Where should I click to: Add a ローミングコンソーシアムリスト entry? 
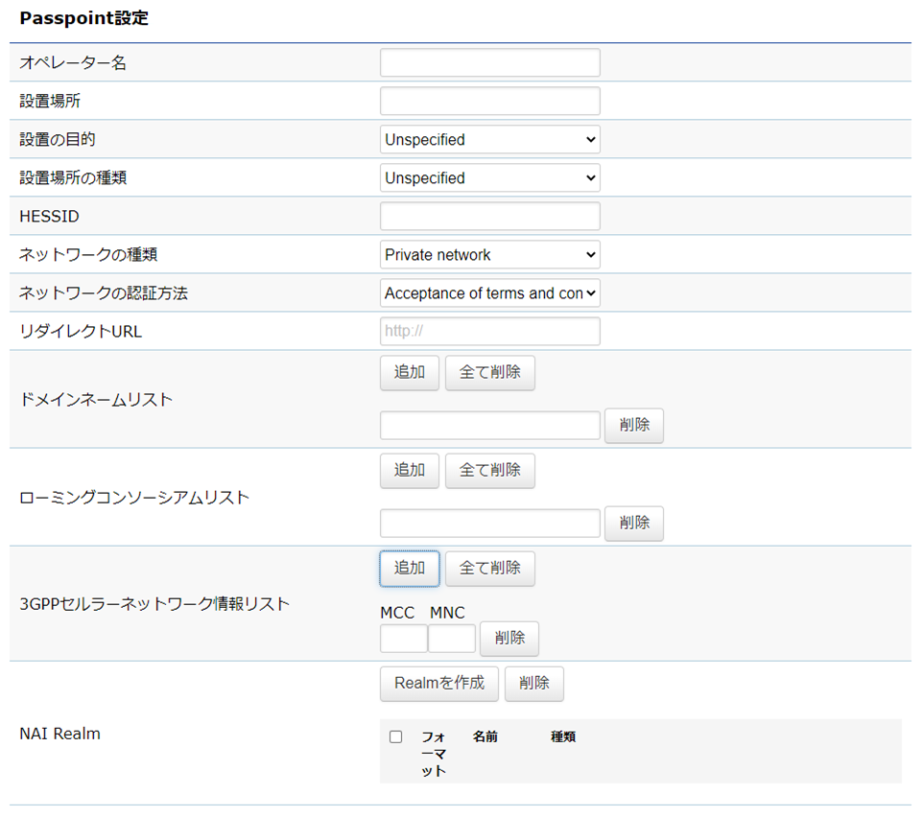pos(410,471)
